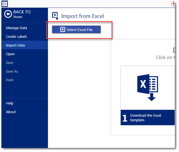This screenshot has width=179, height=152.
Task: Select Import Data in the sidebar
Action: click(x=15, y=45)
